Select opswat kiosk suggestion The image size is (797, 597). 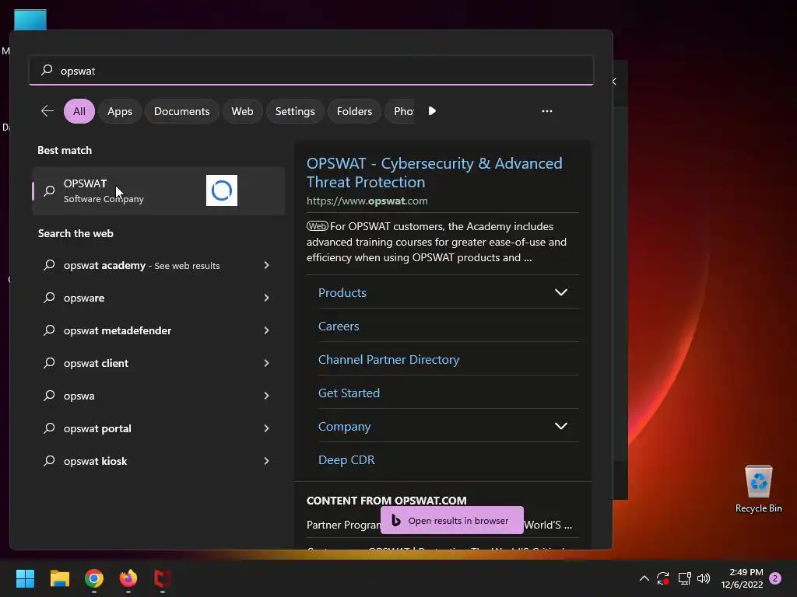point(96,461)
